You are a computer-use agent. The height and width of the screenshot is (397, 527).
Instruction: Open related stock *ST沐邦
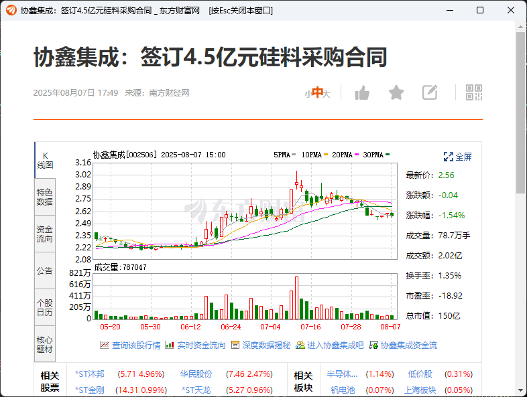[x=90, y=374]
